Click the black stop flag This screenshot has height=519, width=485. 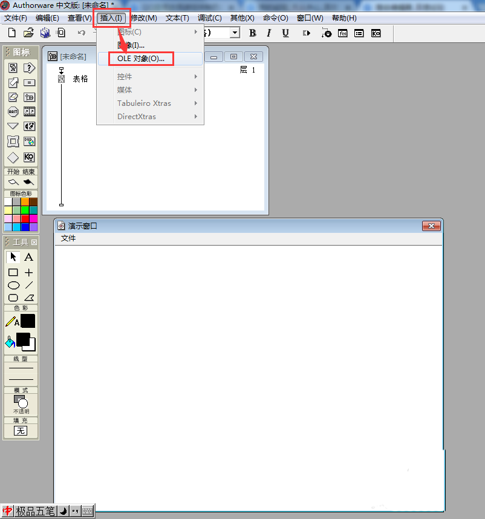click(28, 181)
